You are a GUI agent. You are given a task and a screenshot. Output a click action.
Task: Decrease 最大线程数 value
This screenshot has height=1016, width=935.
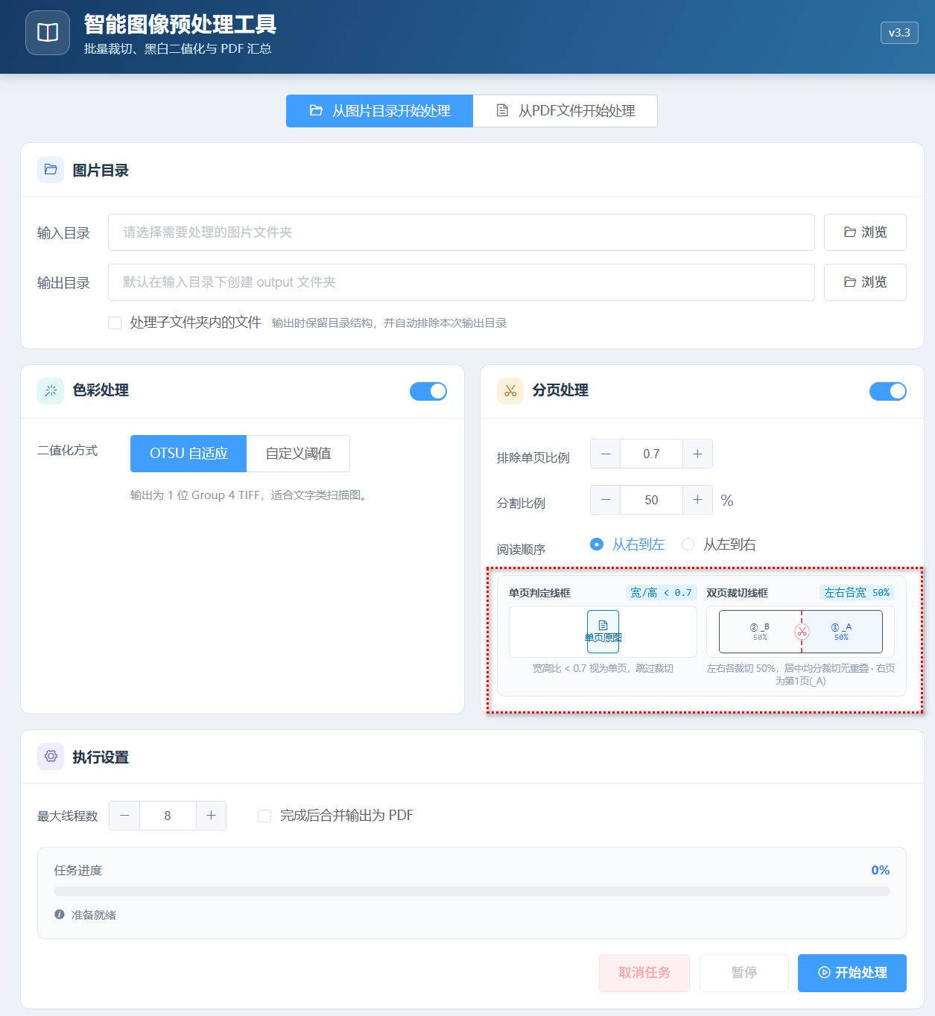click(x=124, y=816)
